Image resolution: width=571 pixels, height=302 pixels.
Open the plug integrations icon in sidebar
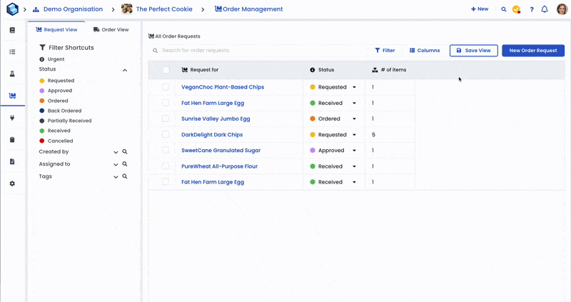(12, 118)
